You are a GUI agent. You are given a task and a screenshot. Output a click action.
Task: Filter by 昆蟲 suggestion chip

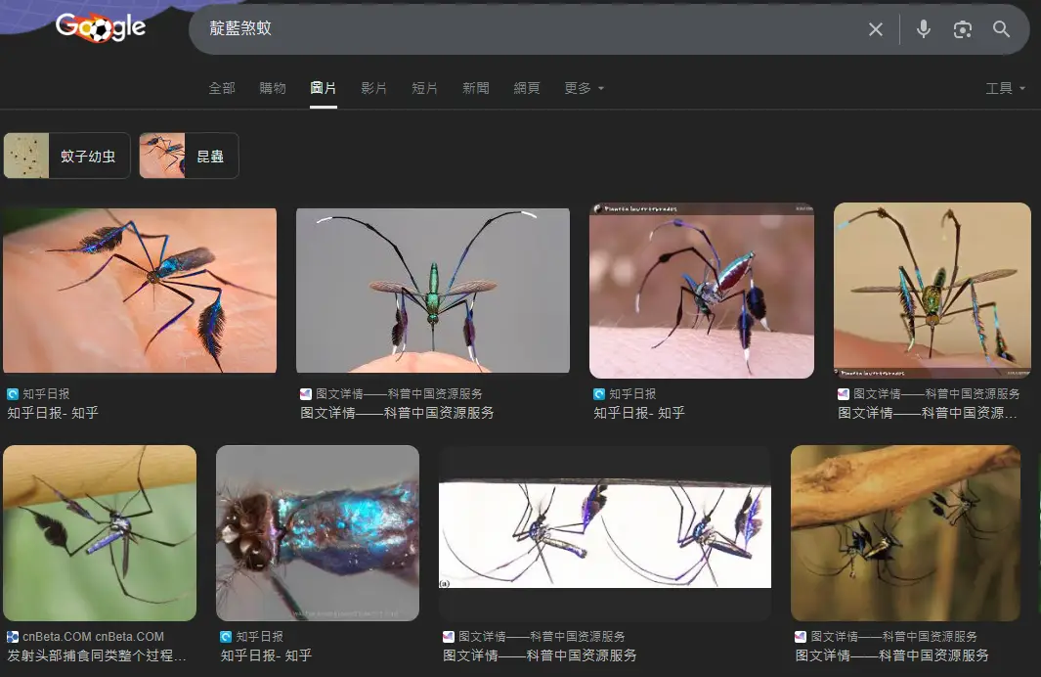pos(189,156)
